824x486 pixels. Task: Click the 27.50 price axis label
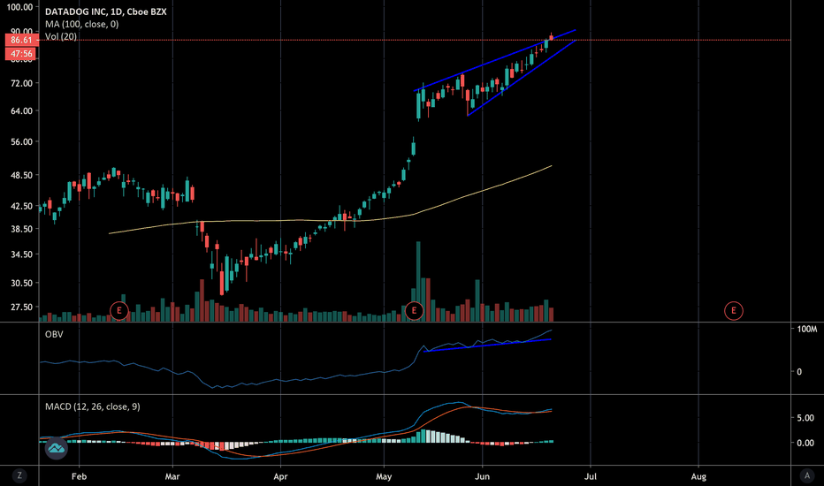[x=21, y=307]
